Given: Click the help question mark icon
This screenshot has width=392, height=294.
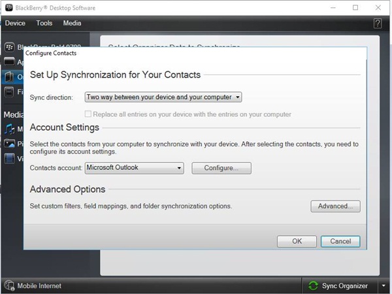Looking at the screenshot, I should (377, 24).
